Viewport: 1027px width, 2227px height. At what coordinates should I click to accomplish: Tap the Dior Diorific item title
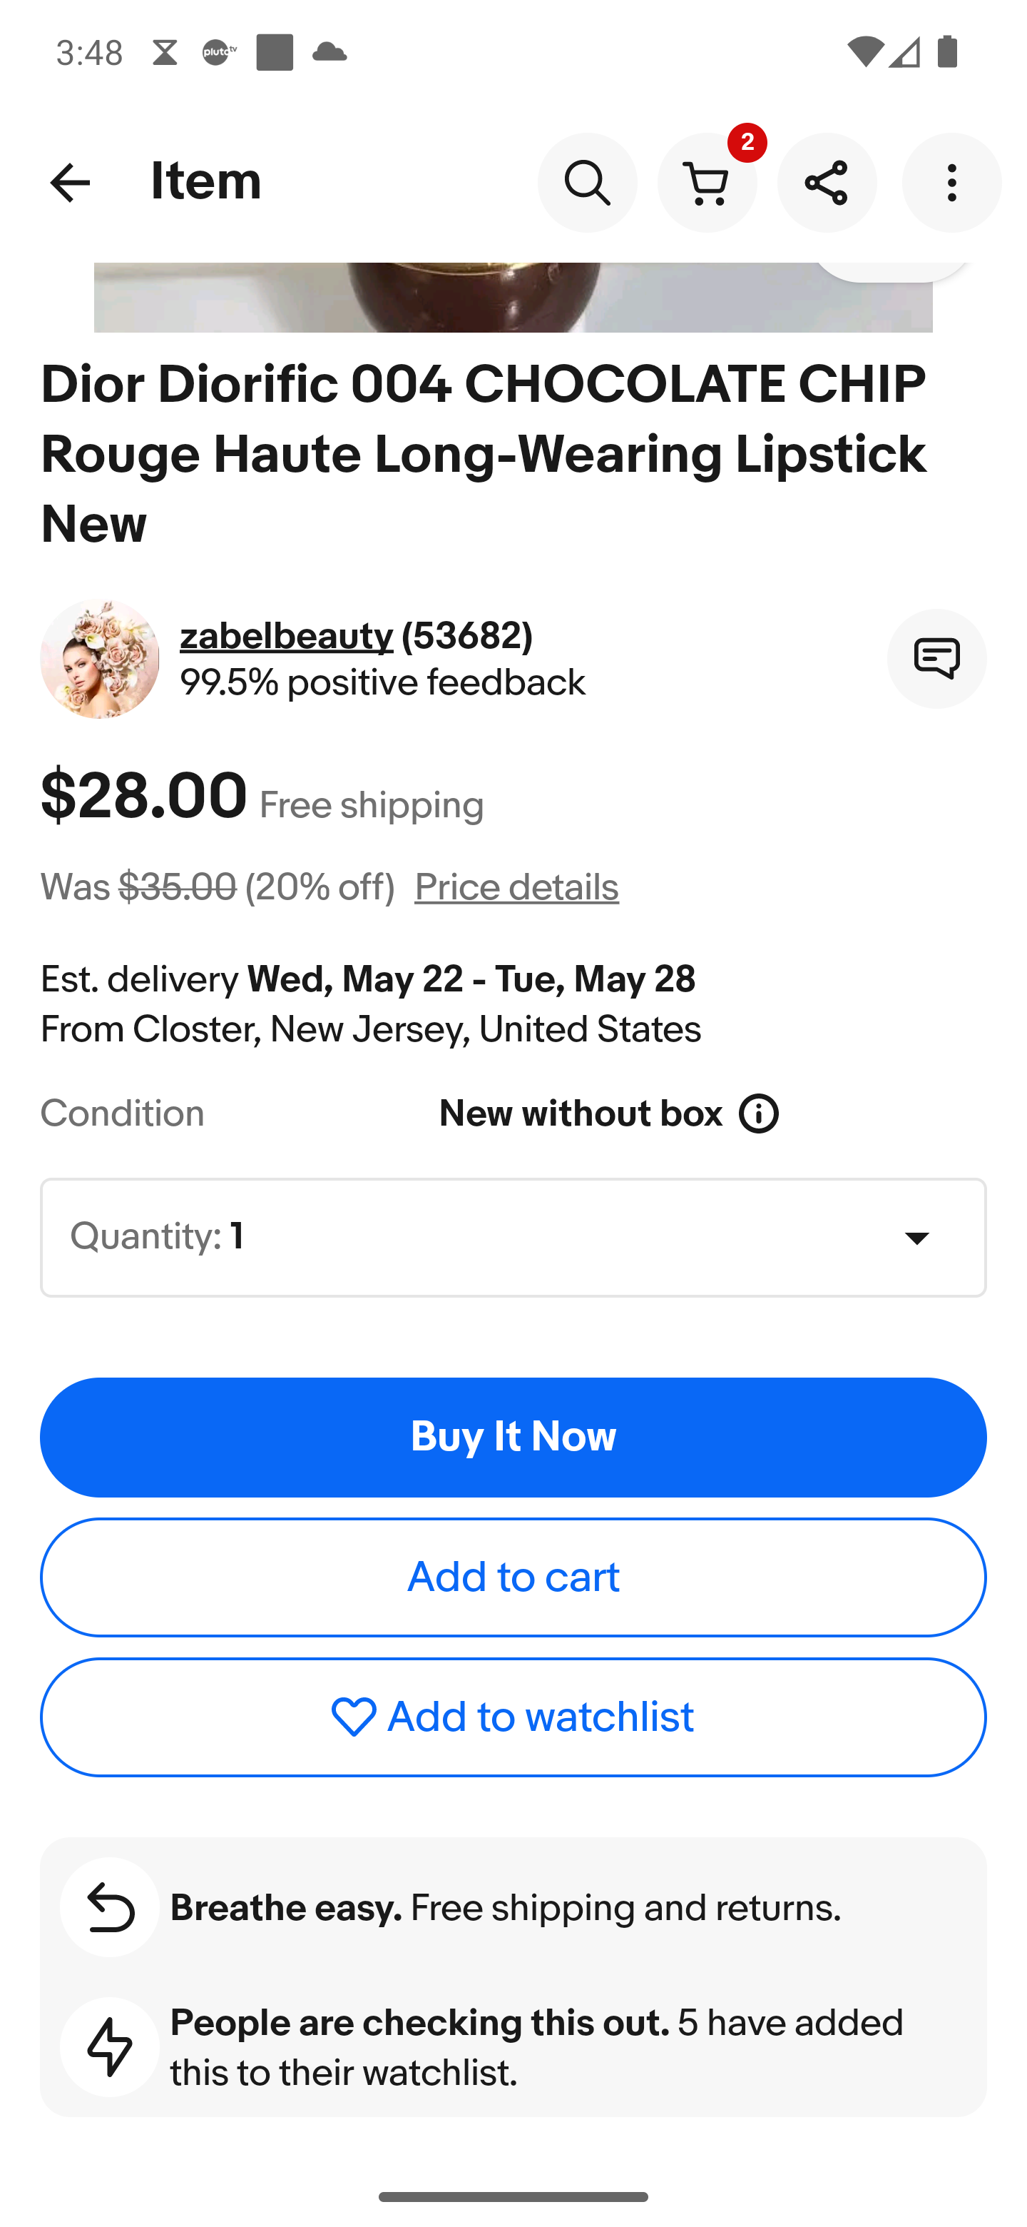[x=484, y=455]
